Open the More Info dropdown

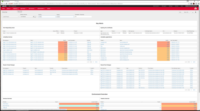[x=187, y=12]
